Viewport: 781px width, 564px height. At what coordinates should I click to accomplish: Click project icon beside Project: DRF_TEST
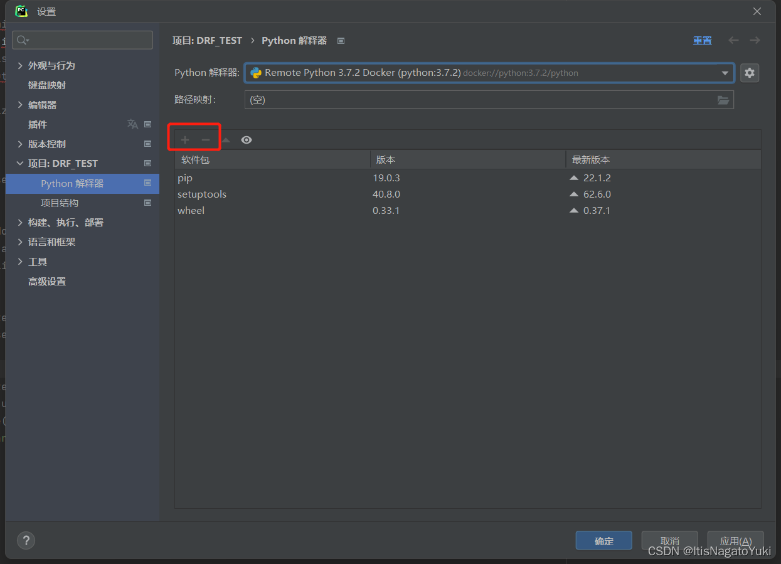[147, 163]
